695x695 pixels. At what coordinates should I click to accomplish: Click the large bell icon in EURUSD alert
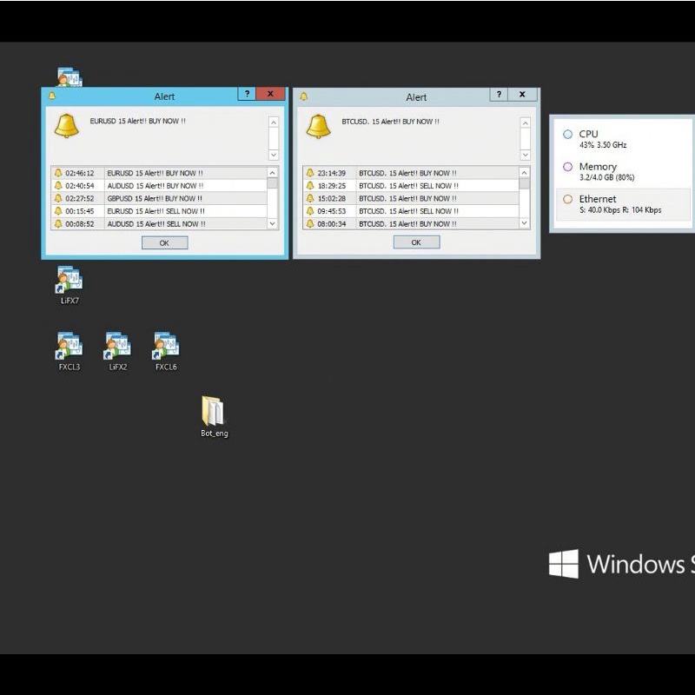[x=67, y=126]
